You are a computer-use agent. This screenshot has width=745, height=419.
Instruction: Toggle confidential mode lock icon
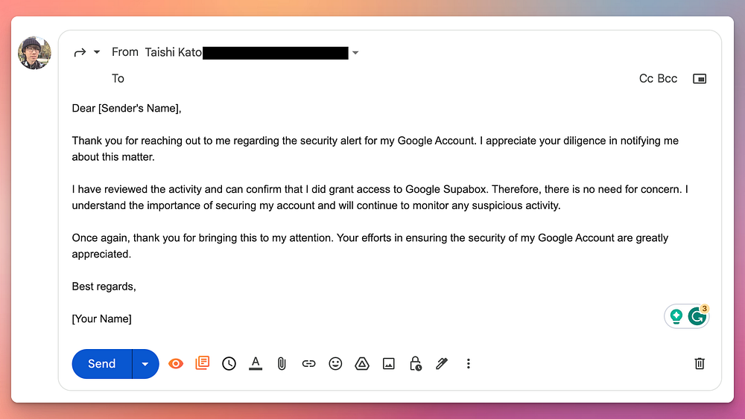(x=415, y=364)
